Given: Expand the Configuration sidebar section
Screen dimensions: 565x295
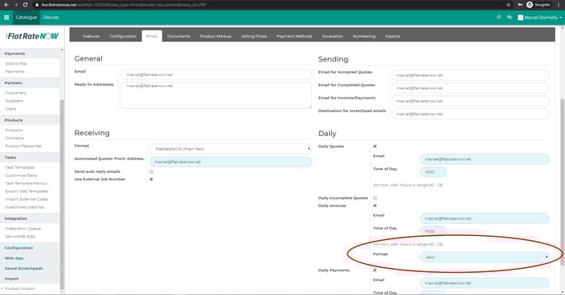Looking at the screenshot, I should tap(19, 247).
